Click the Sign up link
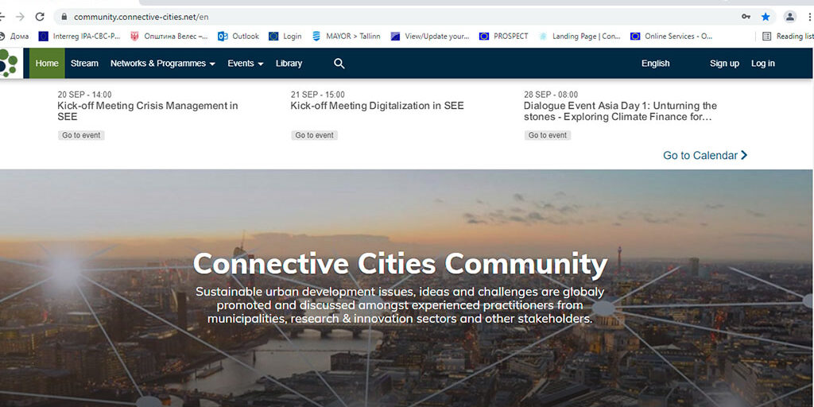 tap(723, 64)
